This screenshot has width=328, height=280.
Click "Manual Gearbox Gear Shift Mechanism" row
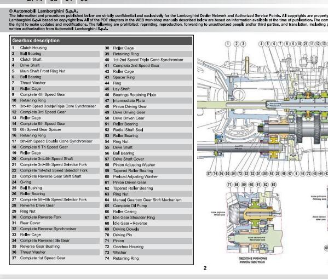(148, 200)
